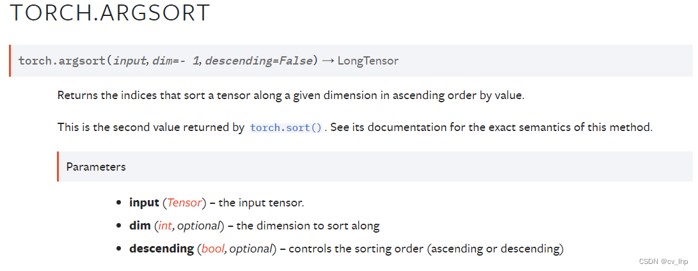Click optional next to int type
The image size is (698, 271).
click(198, 226)
